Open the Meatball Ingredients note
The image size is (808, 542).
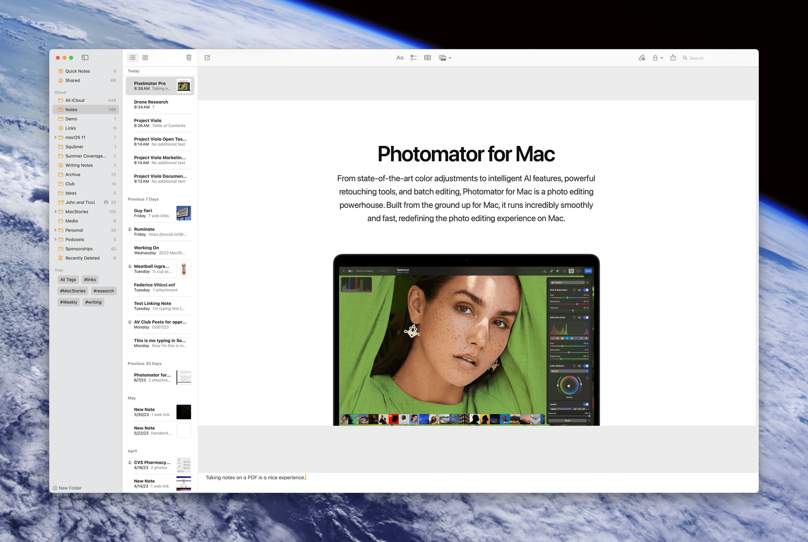click(160, 269)
